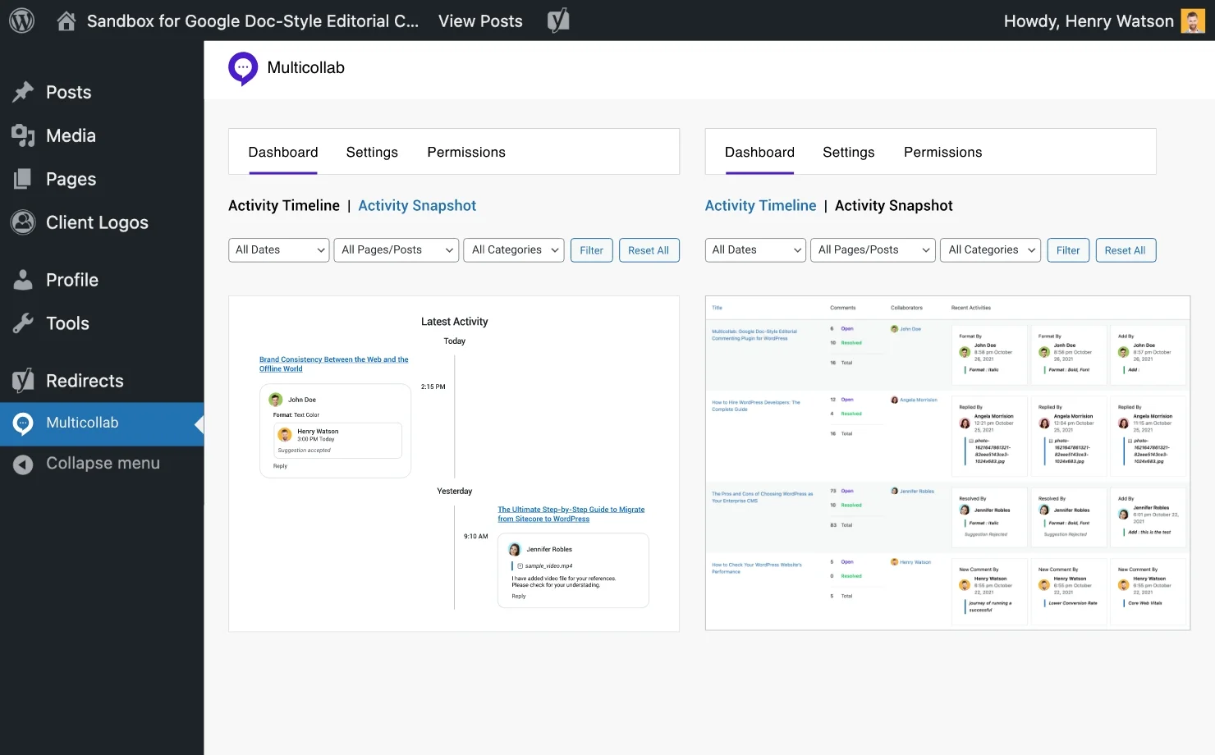Switch to the Settings tab in the left panel
Viewport: 1215px width, 755px height.
pos(372,153)
